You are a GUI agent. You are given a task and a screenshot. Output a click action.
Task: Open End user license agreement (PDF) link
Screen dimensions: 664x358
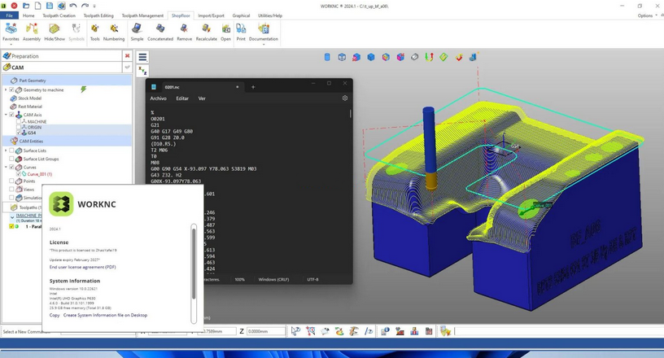tap(82, 268)
